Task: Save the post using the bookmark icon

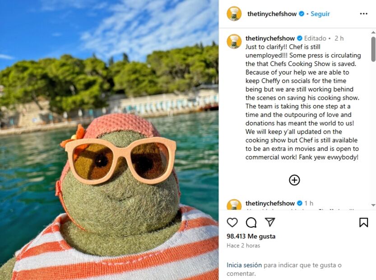Action: pyautogui.click(x=363, y=222)
